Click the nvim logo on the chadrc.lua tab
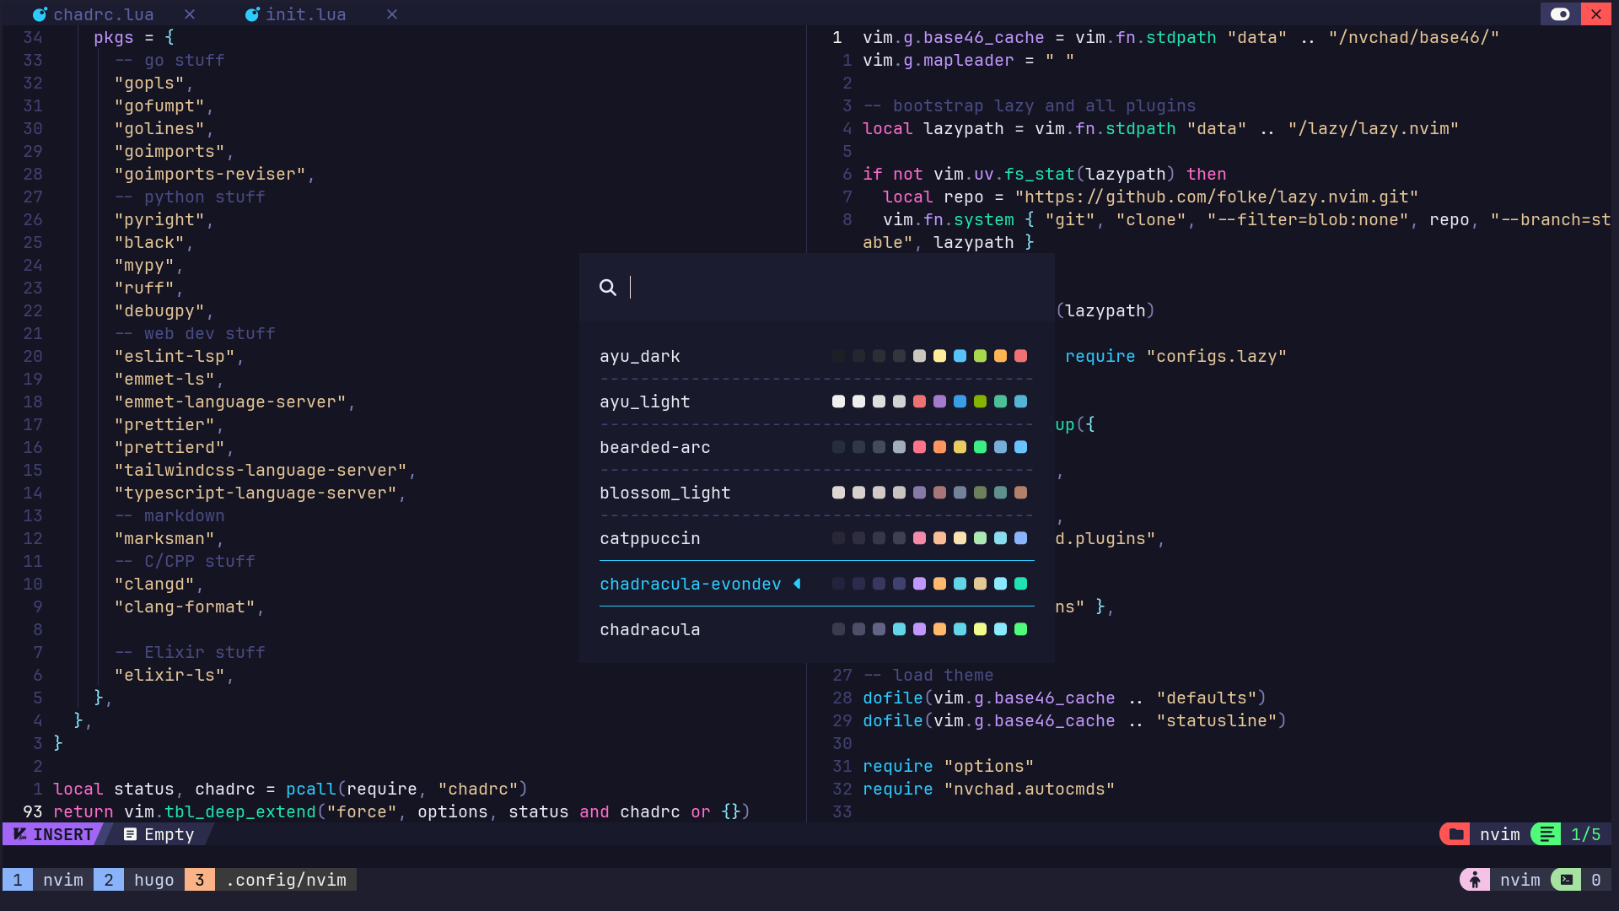The image size is (1619, 911). tap(39, 13)
